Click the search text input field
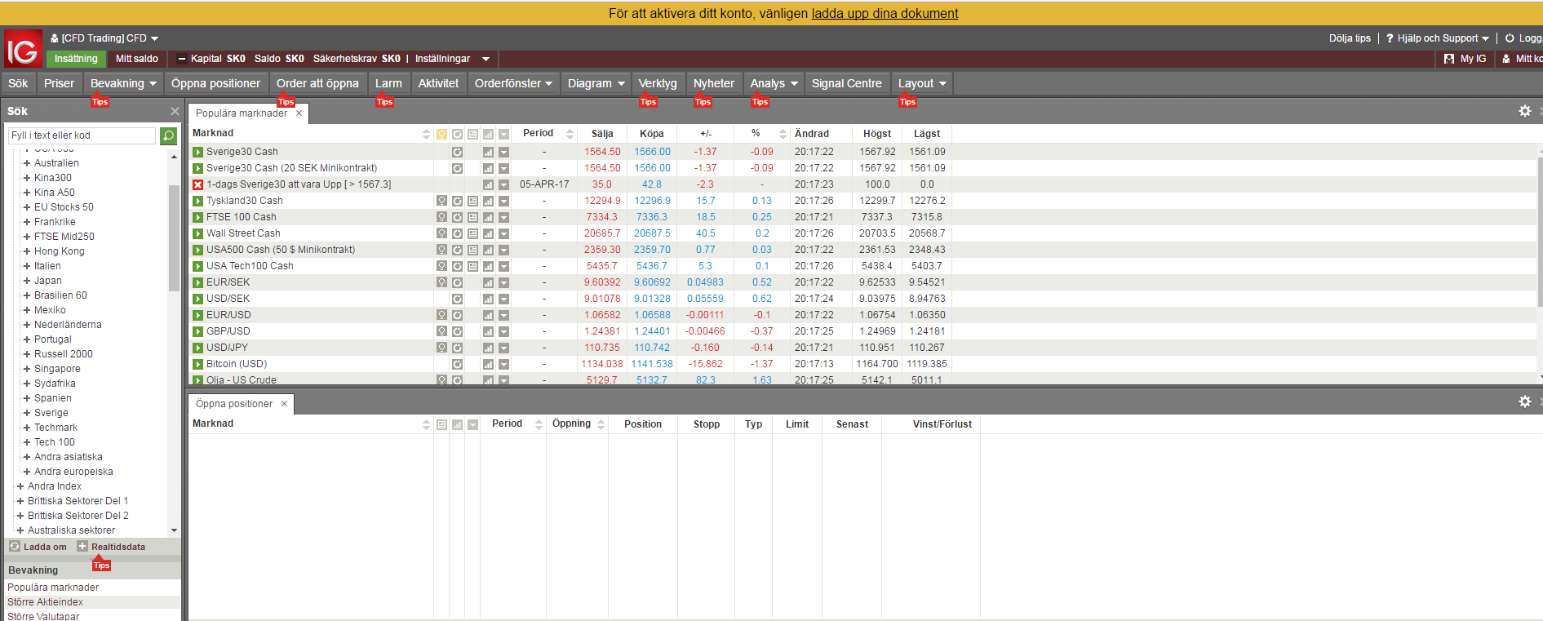Viewport: 1543px width, 621px height. 82,135
